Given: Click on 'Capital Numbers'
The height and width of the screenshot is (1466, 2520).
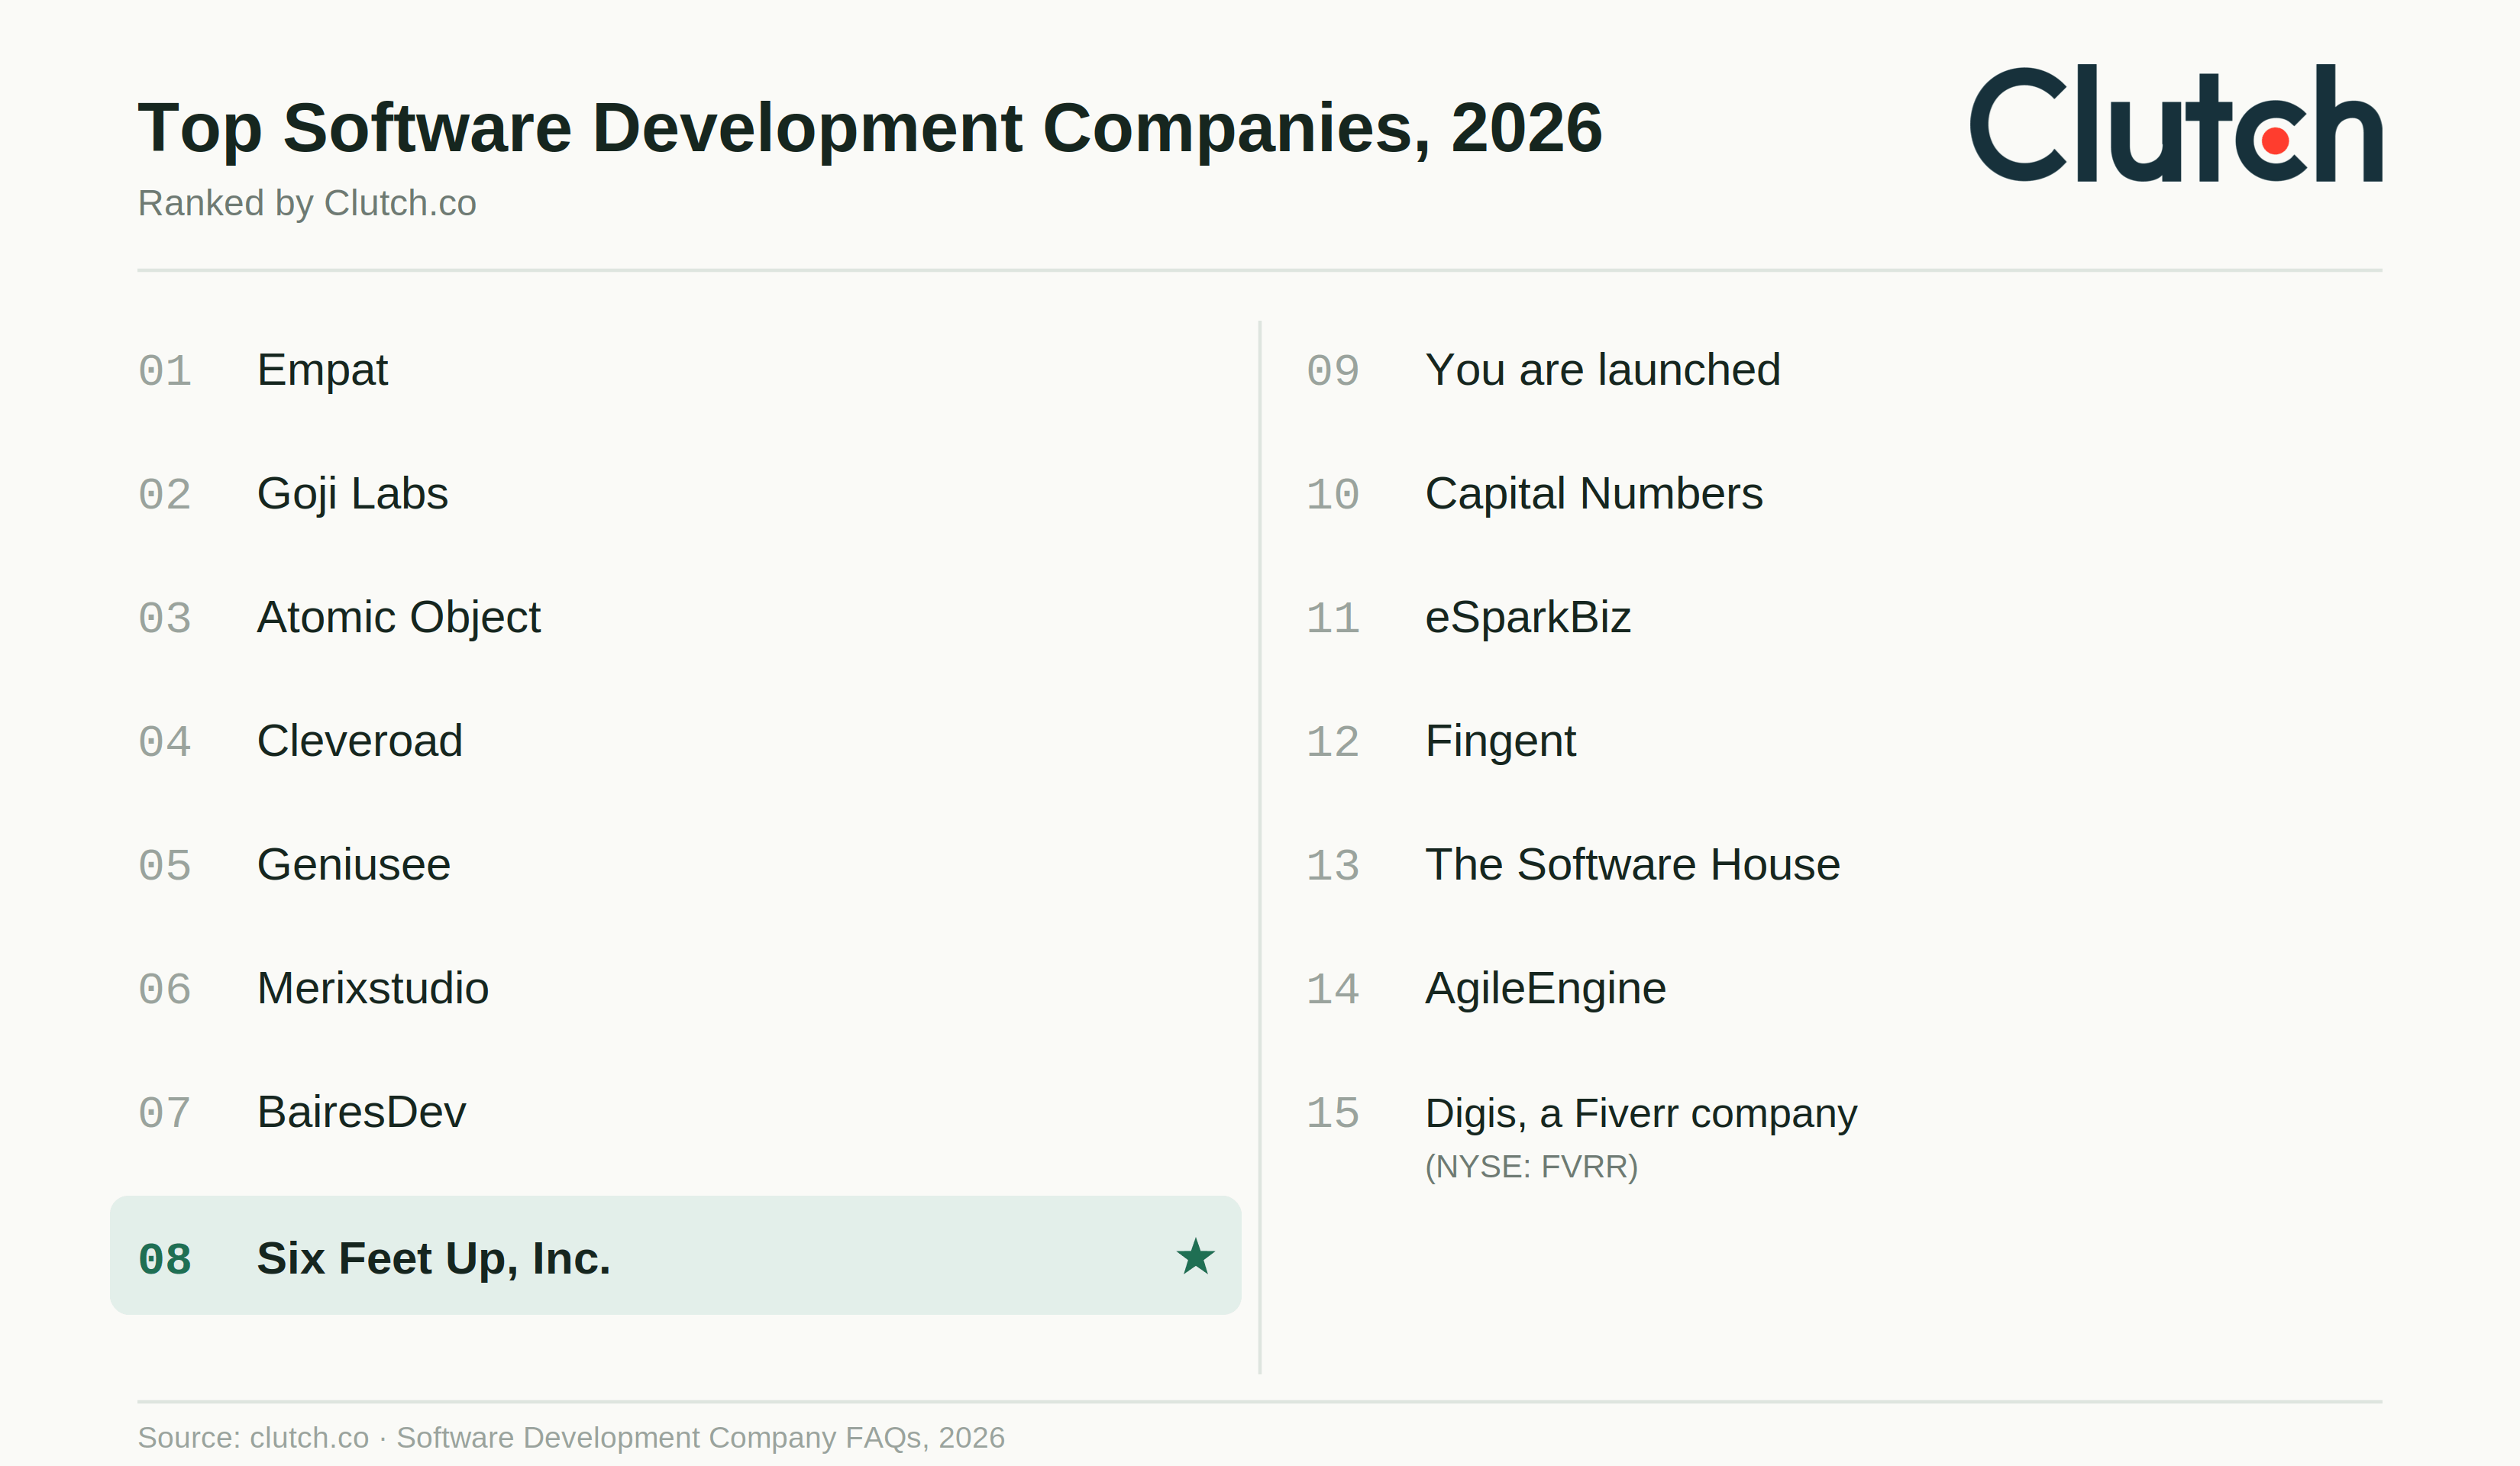Looking at the screenshot, I should point(1594,494).
